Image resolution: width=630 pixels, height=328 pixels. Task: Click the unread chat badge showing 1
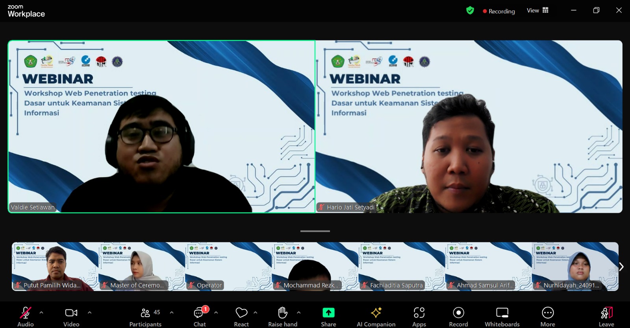click(206, 309)
